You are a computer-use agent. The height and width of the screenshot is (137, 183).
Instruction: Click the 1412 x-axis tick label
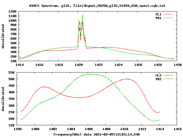(x=142, y=129)
